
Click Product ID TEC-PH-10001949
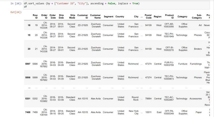click(169, 35)
